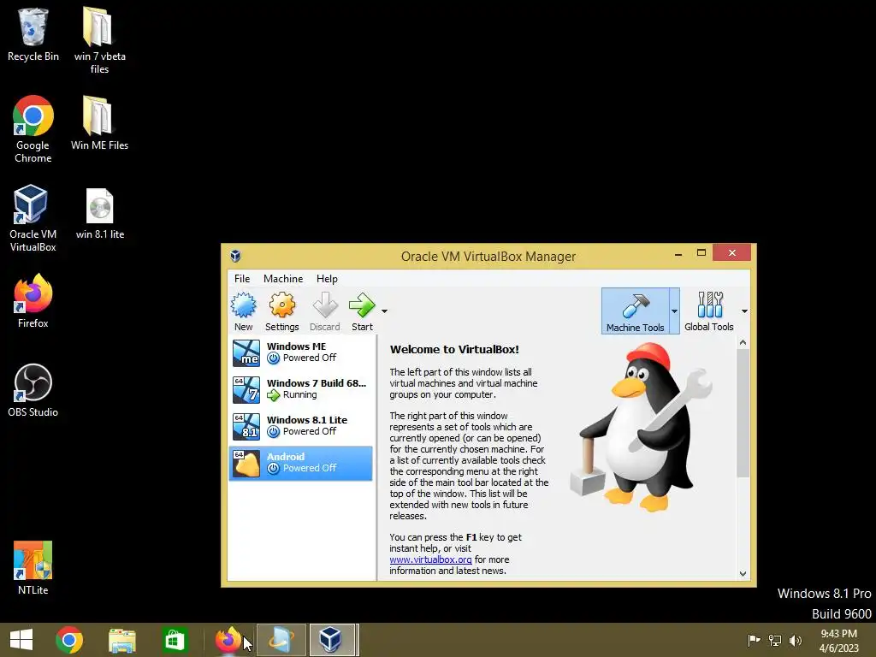Click the Android VM list icon

pos(246,464)
